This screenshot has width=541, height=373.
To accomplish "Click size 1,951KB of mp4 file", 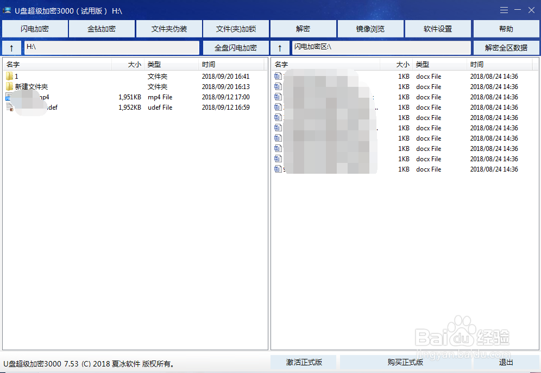I will click(x=130, y=97).
